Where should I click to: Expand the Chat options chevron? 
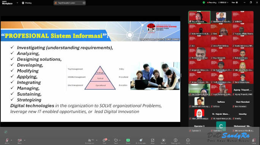coord(109,140)
